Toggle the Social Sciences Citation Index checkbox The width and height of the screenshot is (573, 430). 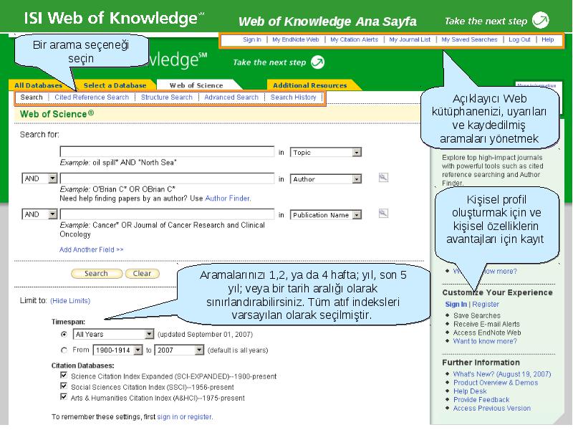coord(64,386)
